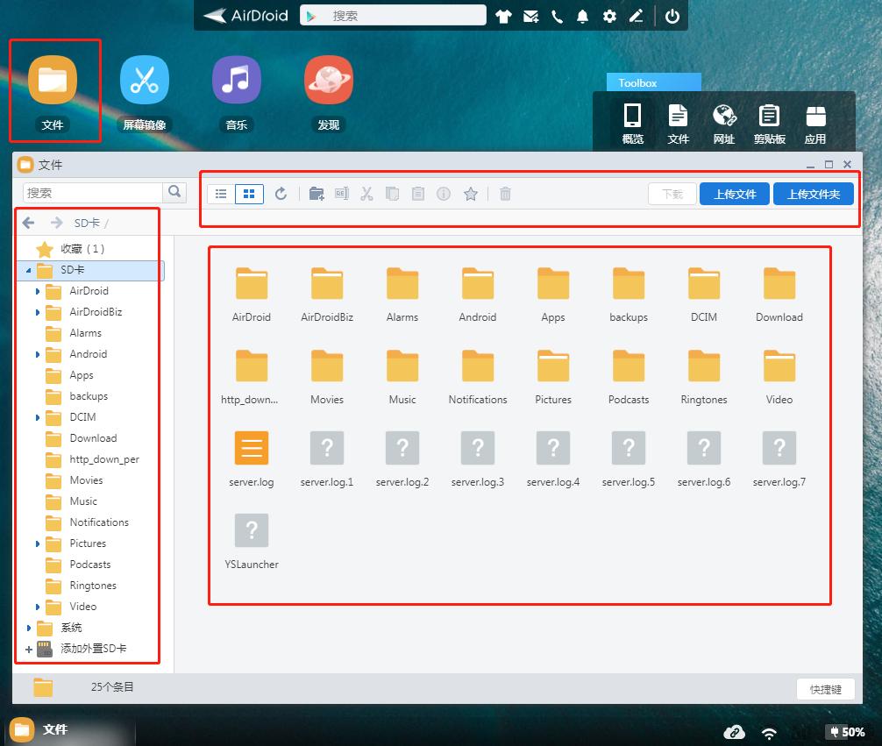Viewport: 882px width, 746px height.
Task: Open the theme shirt icon in top bar
Action: pos(503,16)
